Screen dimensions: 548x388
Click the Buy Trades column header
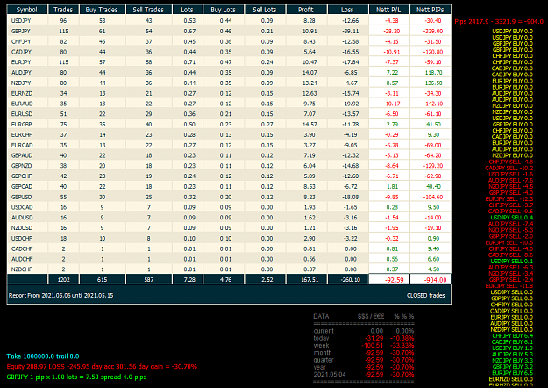pyautogui.click(x=102, y=10)
